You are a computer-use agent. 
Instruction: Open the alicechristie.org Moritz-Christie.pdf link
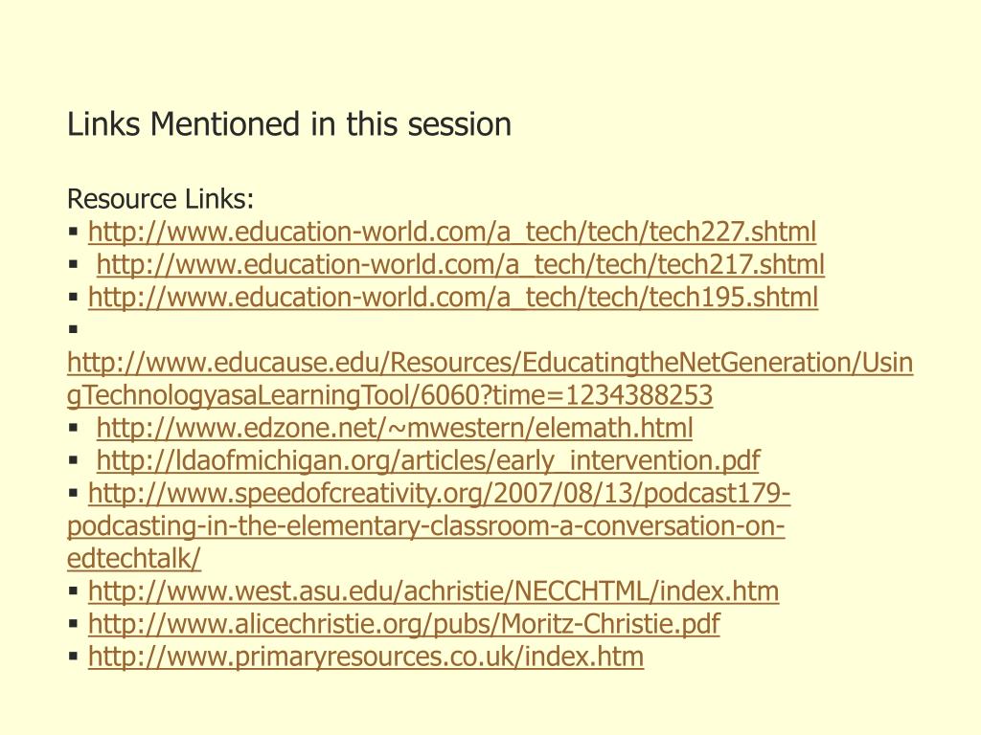pyautogui.click(x=404, y=624)
